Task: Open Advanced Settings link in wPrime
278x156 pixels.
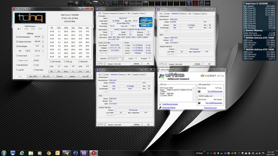Action: 169,108
